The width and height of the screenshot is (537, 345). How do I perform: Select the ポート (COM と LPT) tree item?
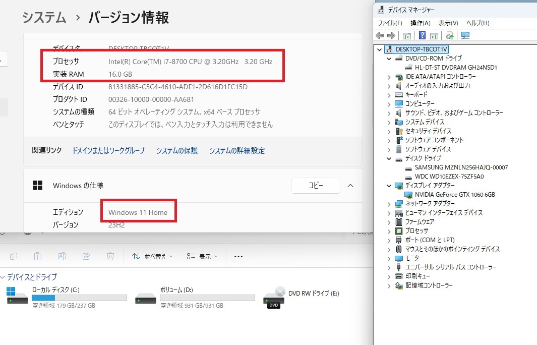(x=430, y=240)
